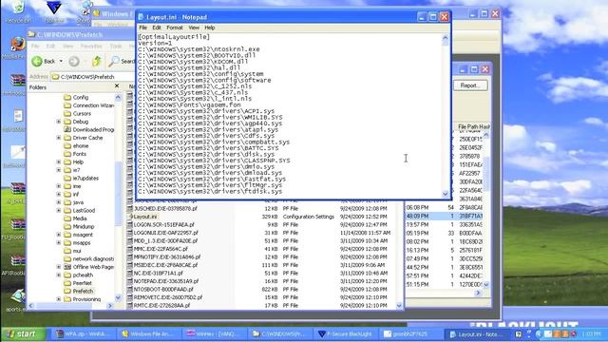Open Favorites menu in Prefetch Explorer window
The width and height of the screenshot is (608, 342).
(91, 47)
